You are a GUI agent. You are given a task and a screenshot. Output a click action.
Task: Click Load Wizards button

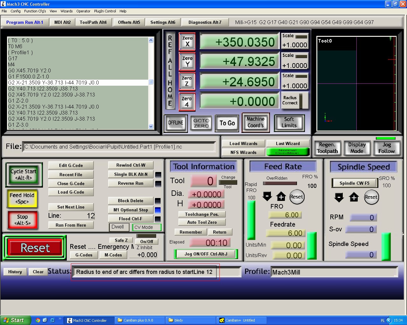[x=243, y=143]
